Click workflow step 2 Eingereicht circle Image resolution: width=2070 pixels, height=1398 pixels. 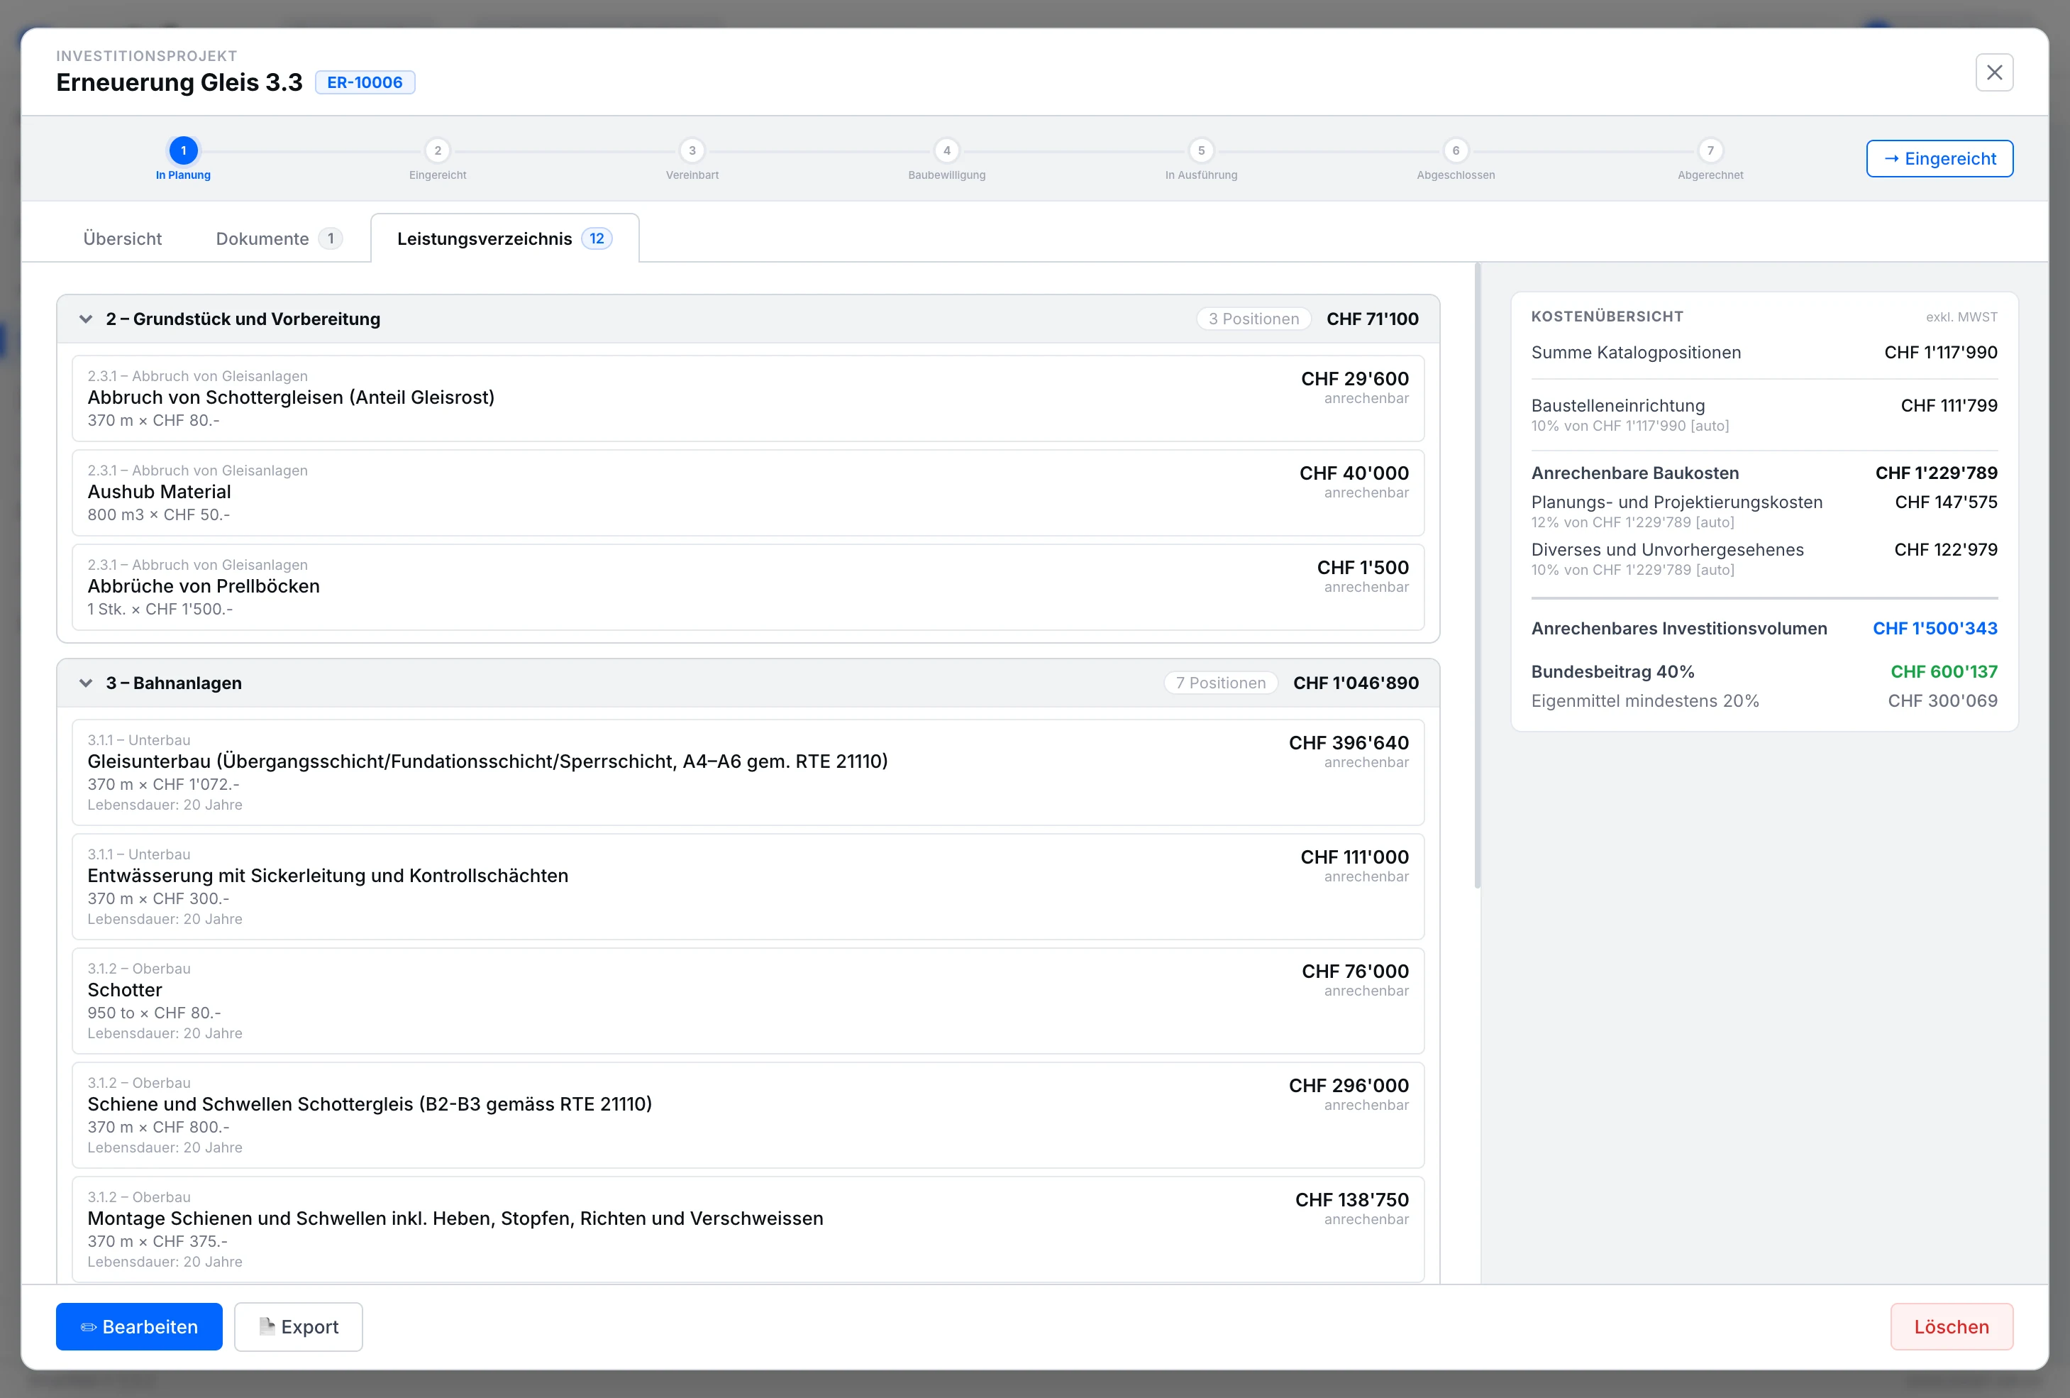click(x=437, y=150)
